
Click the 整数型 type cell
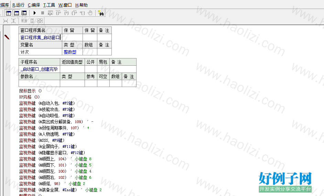click(x=72, y=52)
